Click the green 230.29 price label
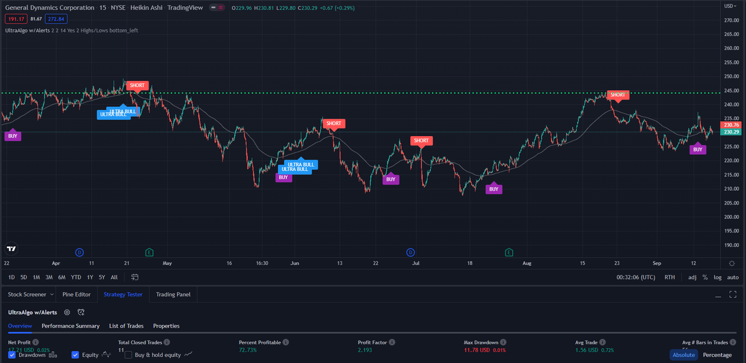This screenshot has width=746, height=363. [731, 132]
